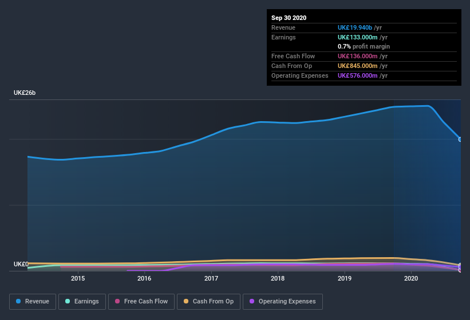The height and width of the screenshot is (320, 470).
Task: Click the Free Cash Flow tooltip label
Action: point(293,56)
